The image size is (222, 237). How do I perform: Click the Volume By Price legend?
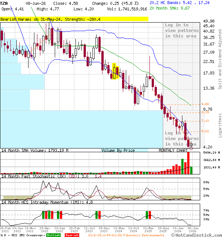coord(118,150)
